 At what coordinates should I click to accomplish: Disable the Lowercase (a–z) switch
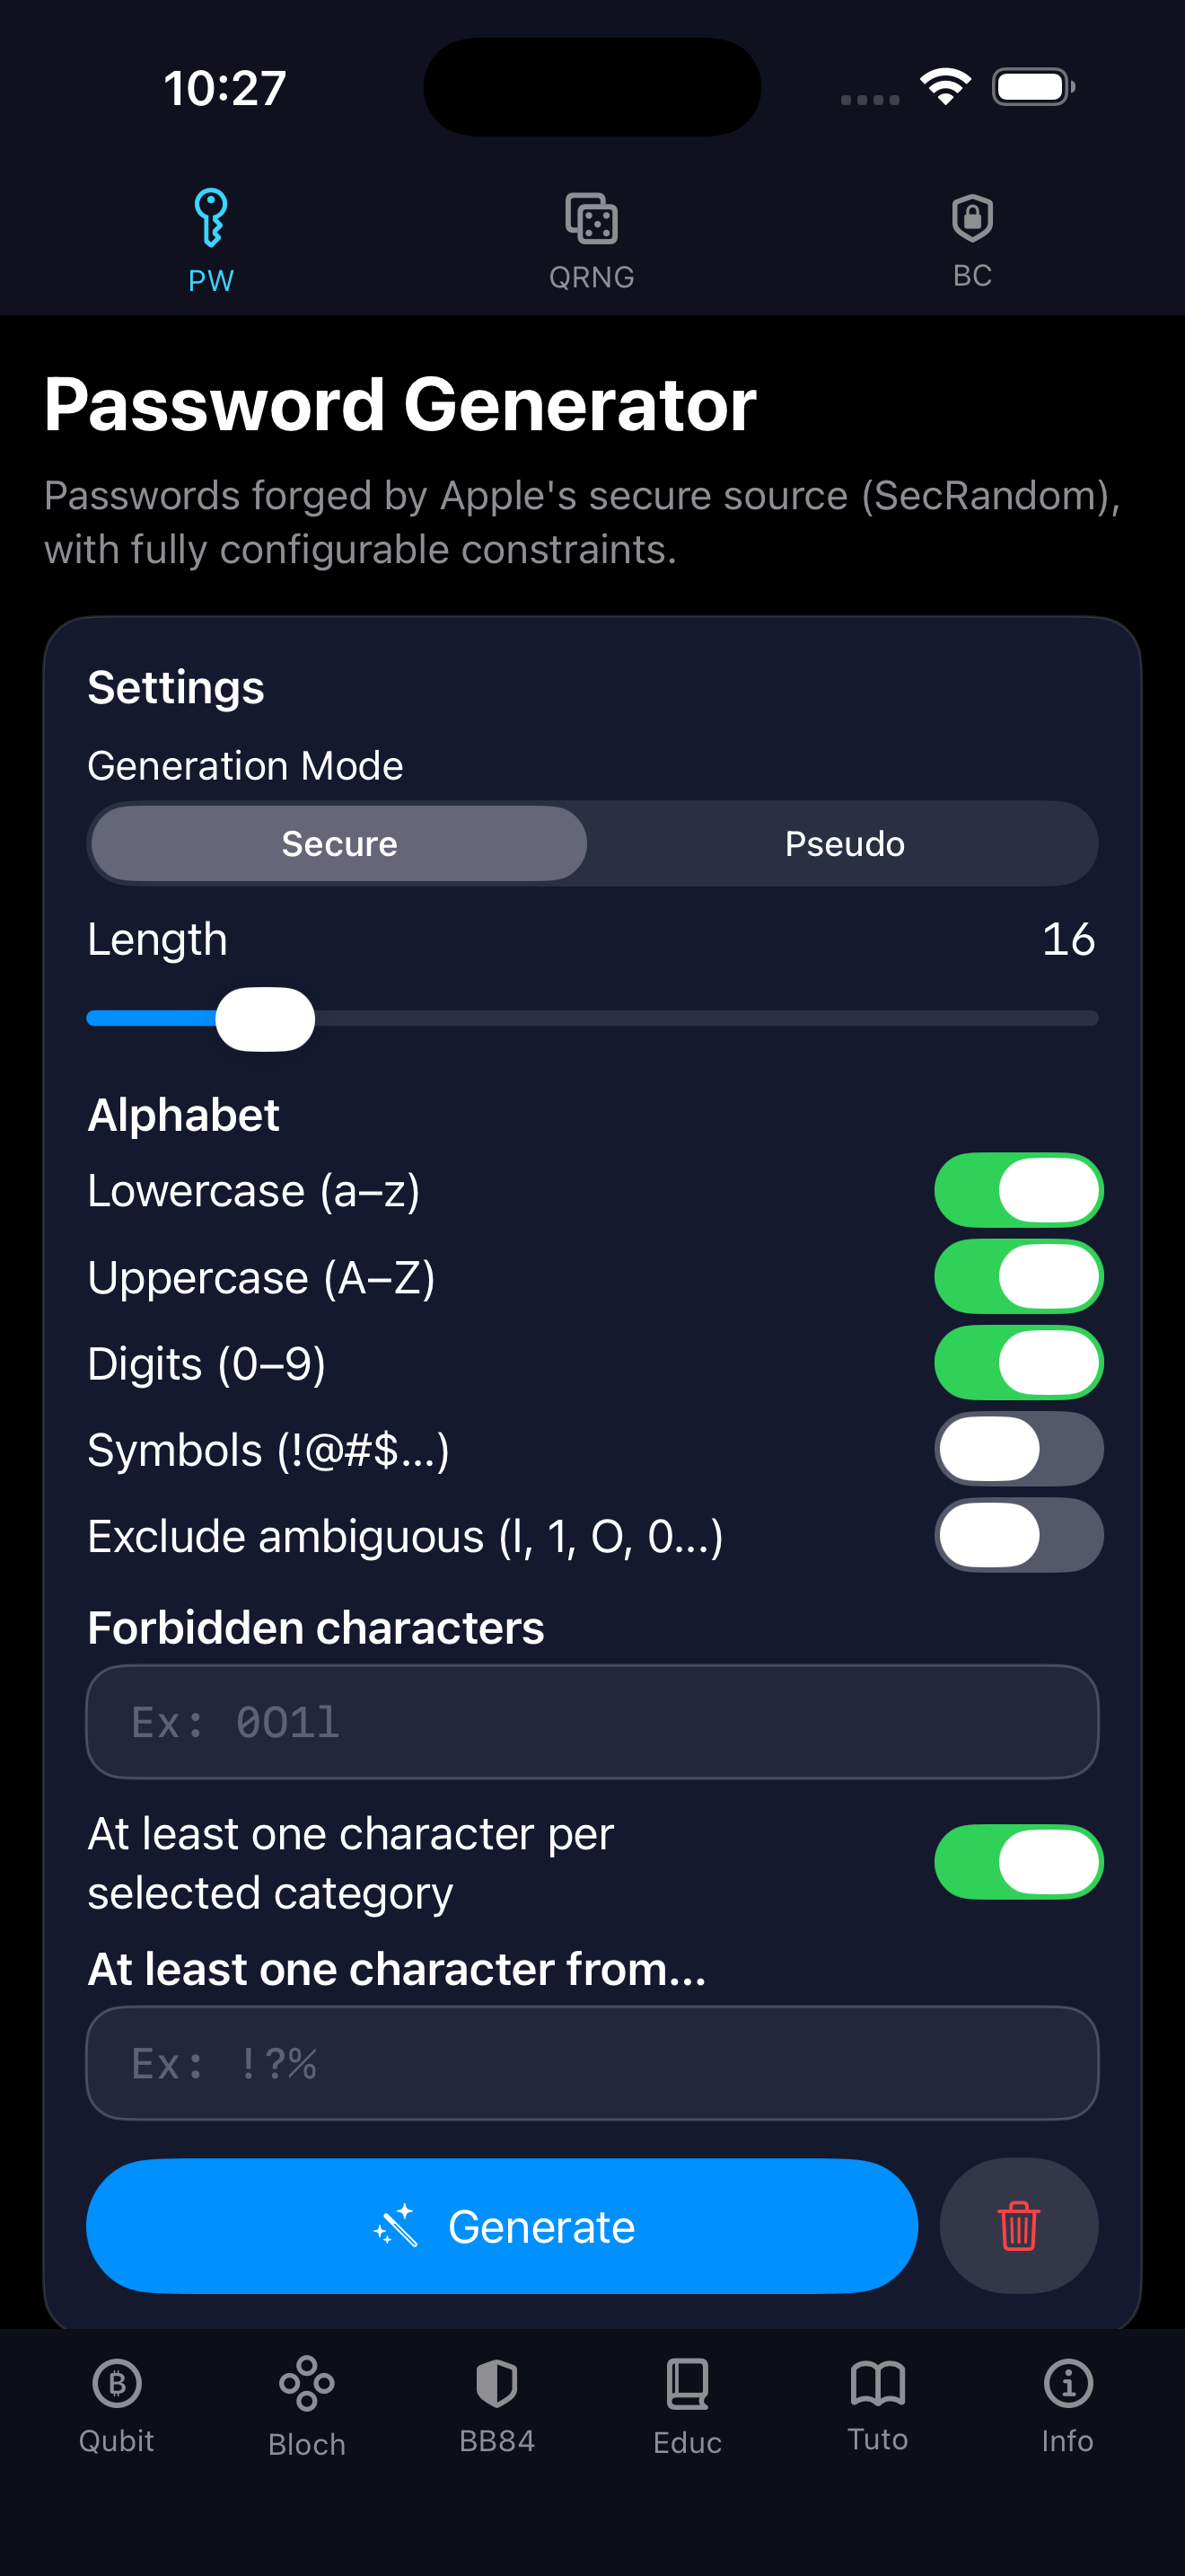1018,1190
